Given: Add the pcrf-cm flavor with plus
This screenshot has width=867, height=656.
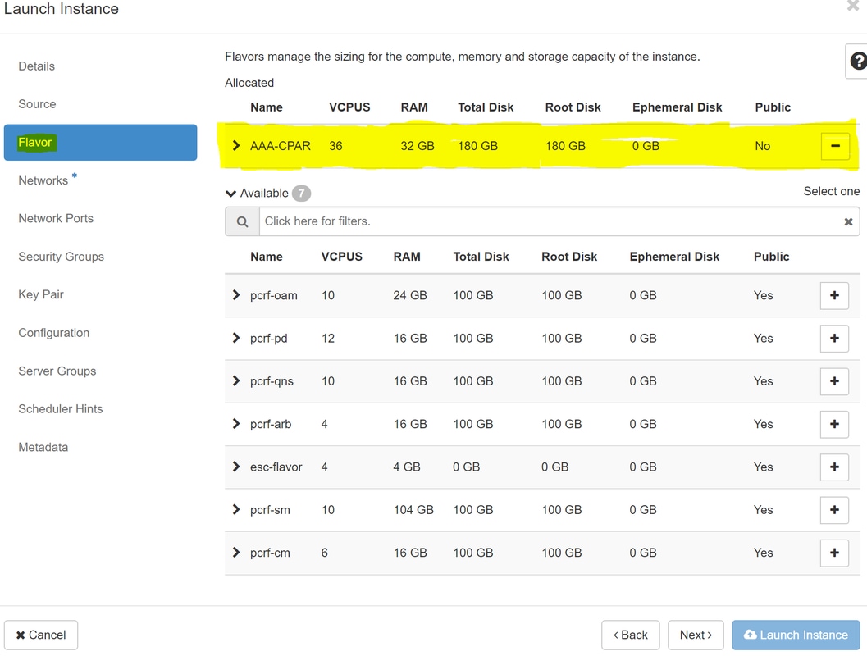Looking at the screenshot, I should [x=834, y=553].
